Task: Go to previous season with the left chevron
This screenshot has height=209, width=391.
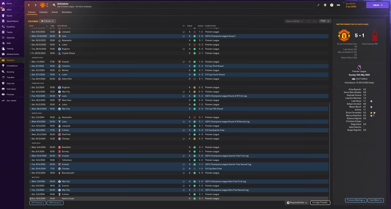Action: 308,21
